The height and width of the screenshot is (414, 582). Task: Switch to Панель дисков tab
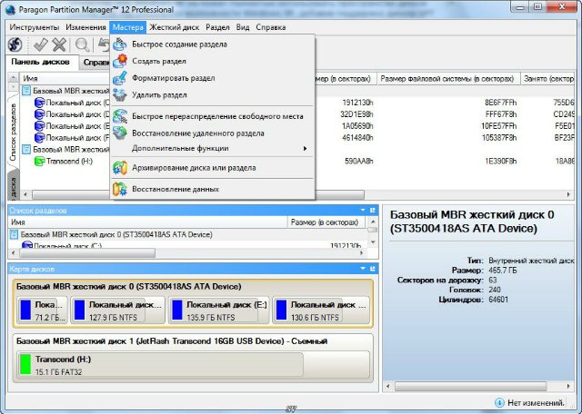[40, 62]
